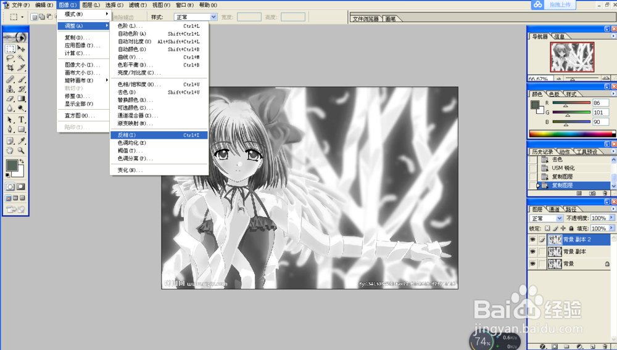Screen dimensions: 617x350
Task: Select the Brush tool
Action: click(x=21, y=79)
